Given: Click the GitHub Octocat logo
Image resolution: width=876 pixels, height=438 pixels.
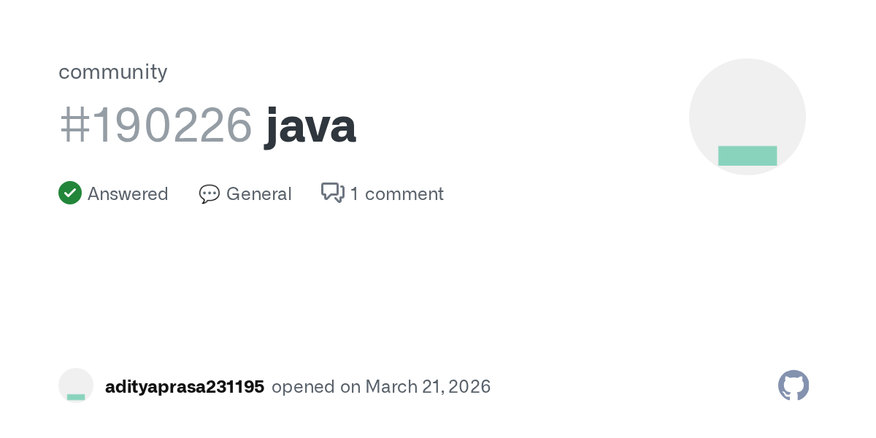Looking at the screenshot, I should [x=794, y=385].
